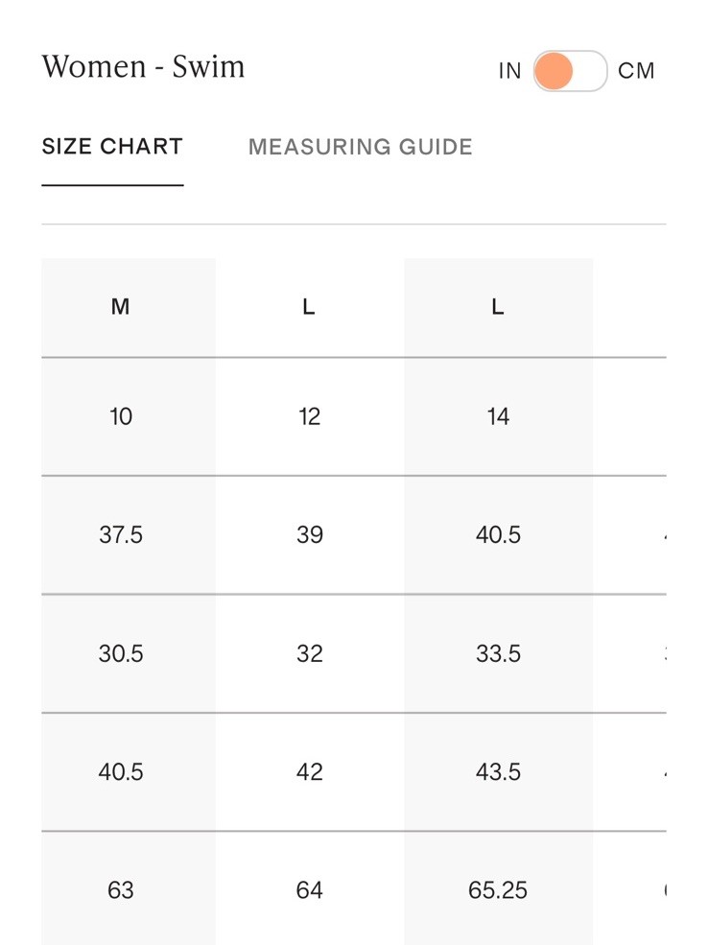The image size is (708, 945).
Task: Click the middle L size column header
Action: (x=309, y=307)
